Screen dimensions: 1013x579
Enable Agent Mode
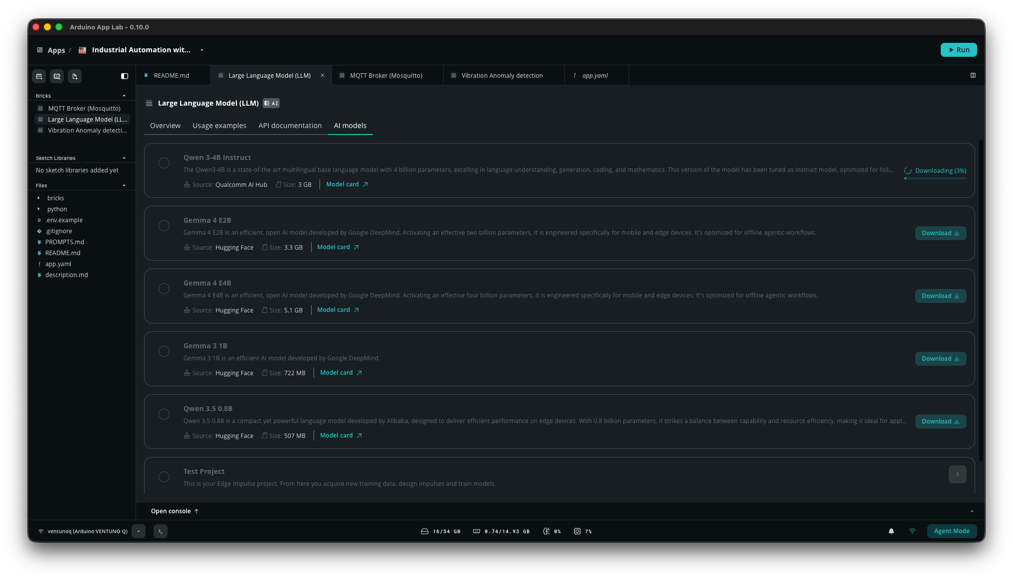(952, 531)
